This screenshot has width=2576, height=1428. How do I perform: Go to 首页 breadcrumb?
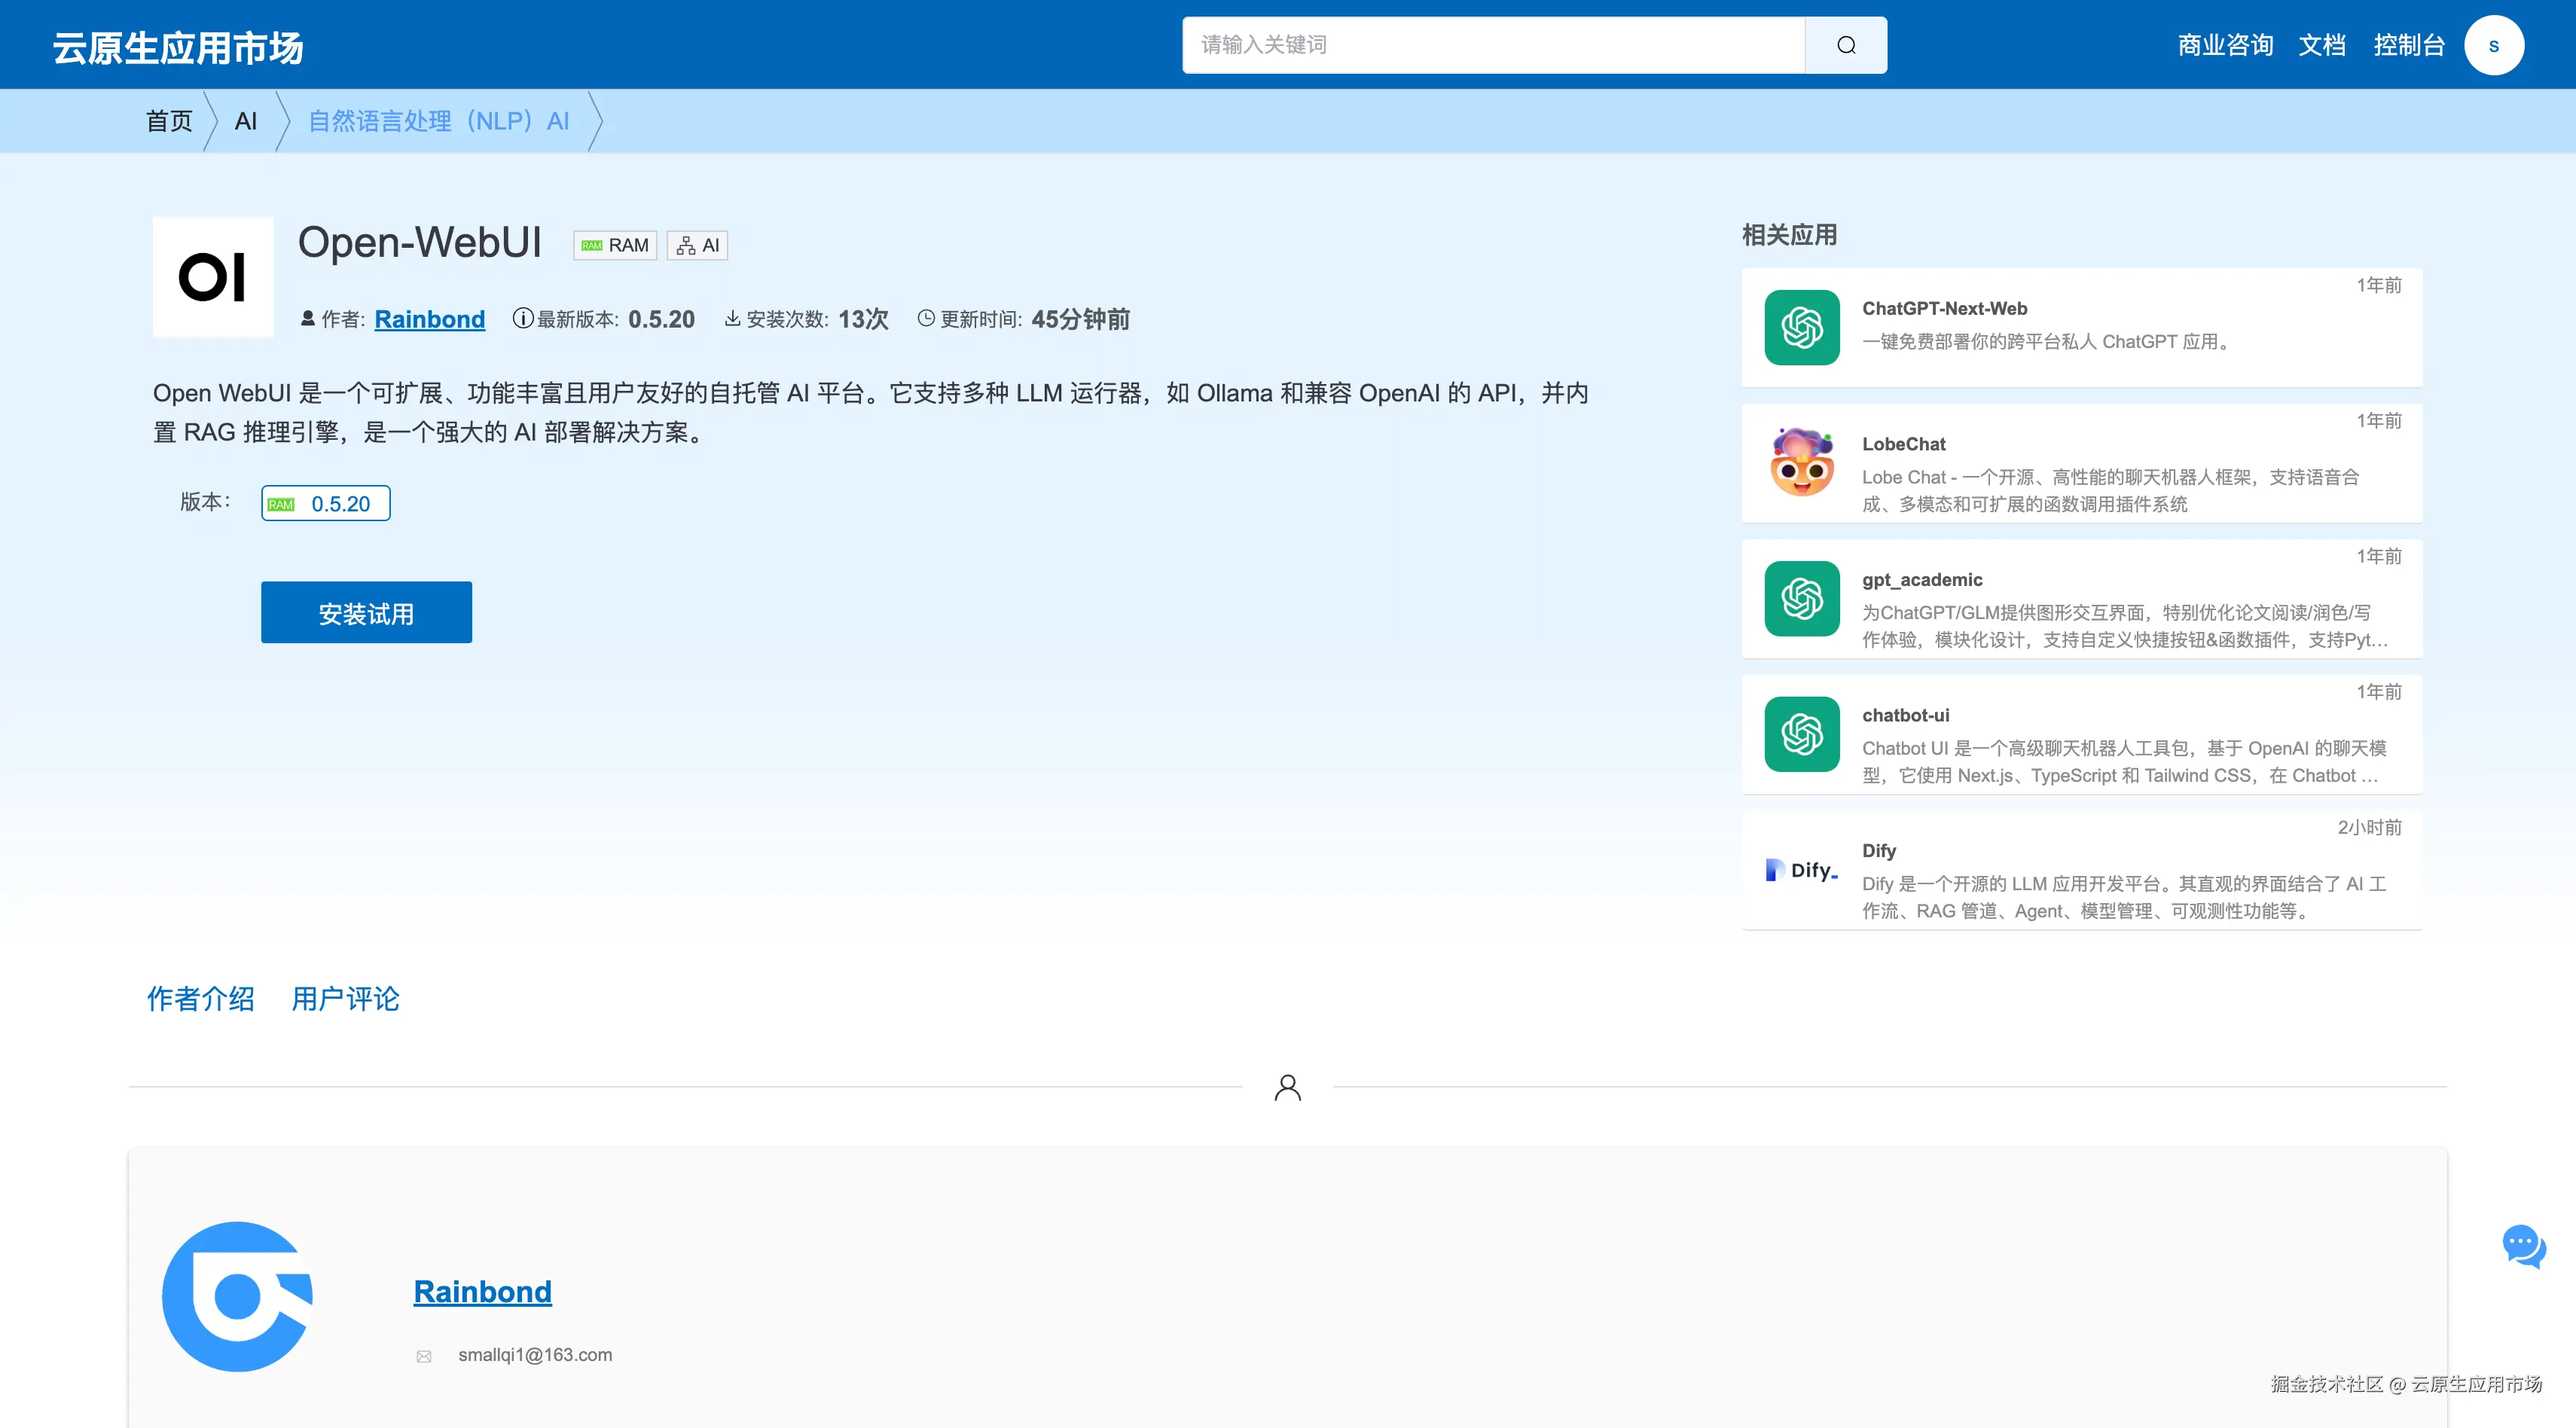[x=169, y=121]
